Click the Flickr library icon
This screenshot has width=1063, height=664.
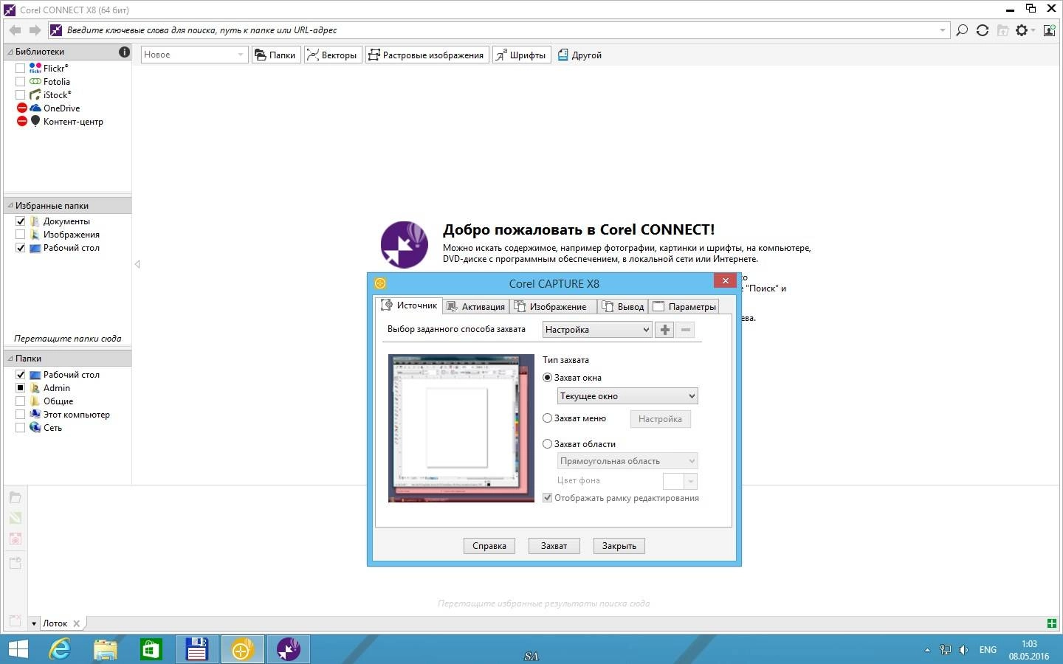click(35, 68)
